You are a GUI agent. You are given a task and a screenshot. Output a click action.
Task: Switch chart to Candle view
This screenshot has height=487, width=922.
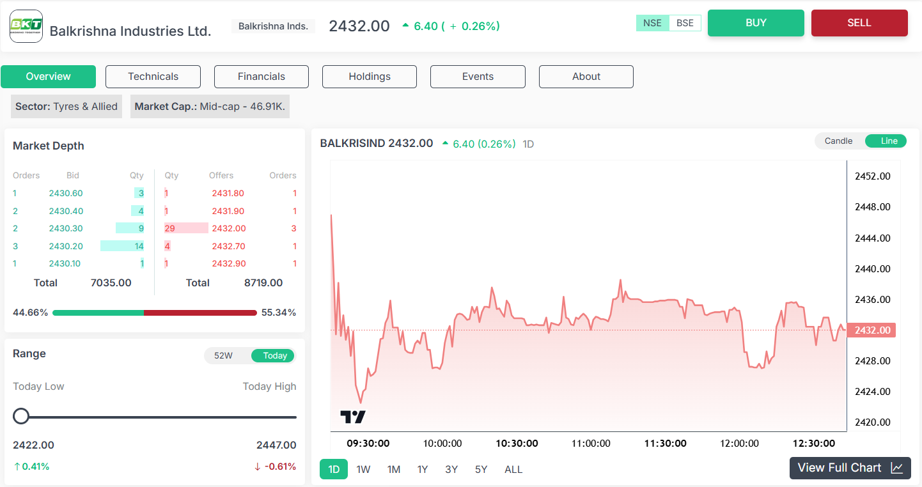pos(838,141)
